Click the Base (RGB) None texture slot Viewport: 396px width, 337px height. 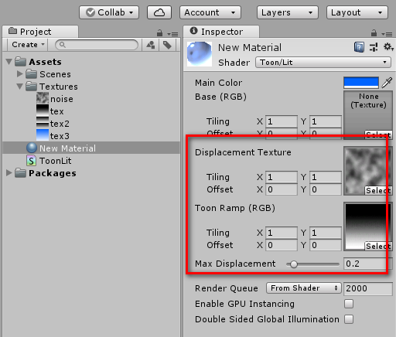(x=368, y=115)
